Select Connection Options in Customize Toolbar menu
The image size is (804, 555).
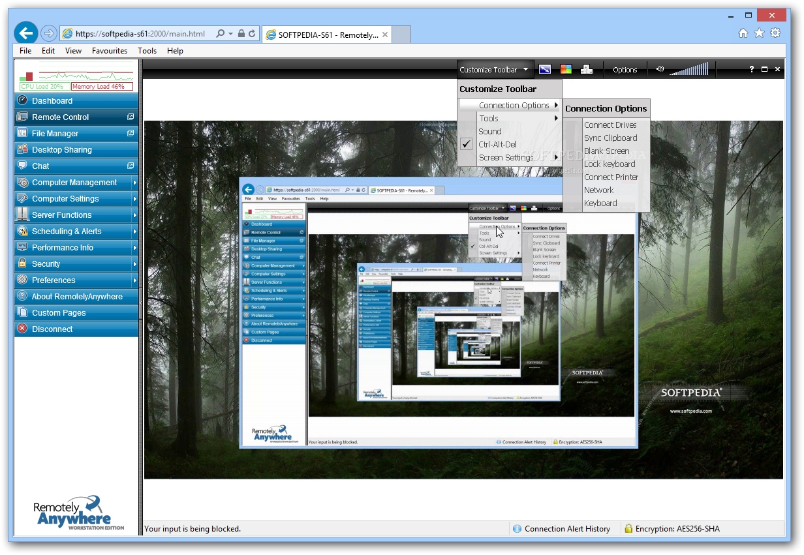(510, 105)
